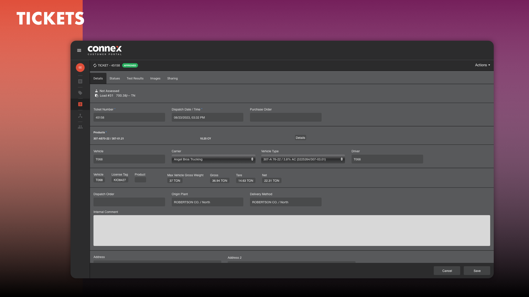Open the users sidebar icon
The width and height of the screenshot is (529, 297).
(80, 127)
